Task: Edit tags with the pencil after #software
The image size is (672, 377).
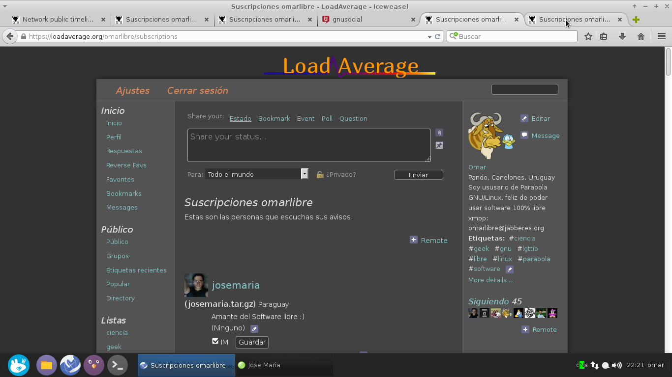Action: [510, 269]
